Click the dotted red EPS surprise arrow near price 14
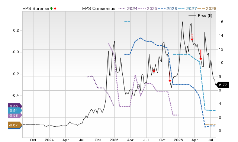The height and width of the screenshot is (142, 238). click(192, 37)
